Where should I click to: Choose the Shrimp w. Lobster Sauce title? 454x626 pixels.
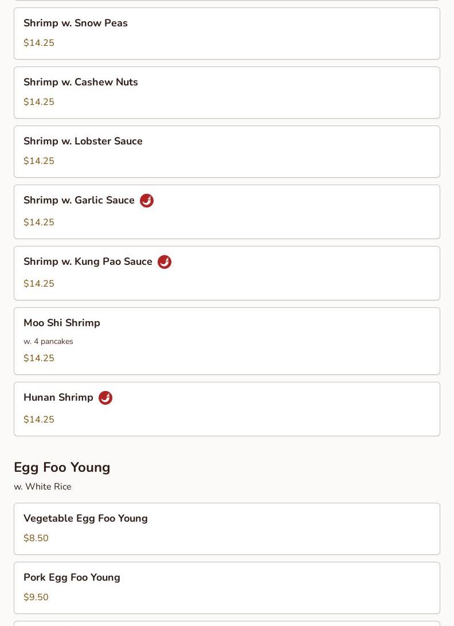[83, 141]
